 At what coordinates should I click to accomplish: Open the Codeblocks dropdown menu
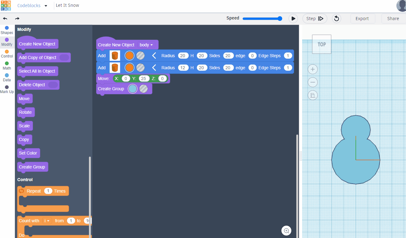(x=32, y=6)
